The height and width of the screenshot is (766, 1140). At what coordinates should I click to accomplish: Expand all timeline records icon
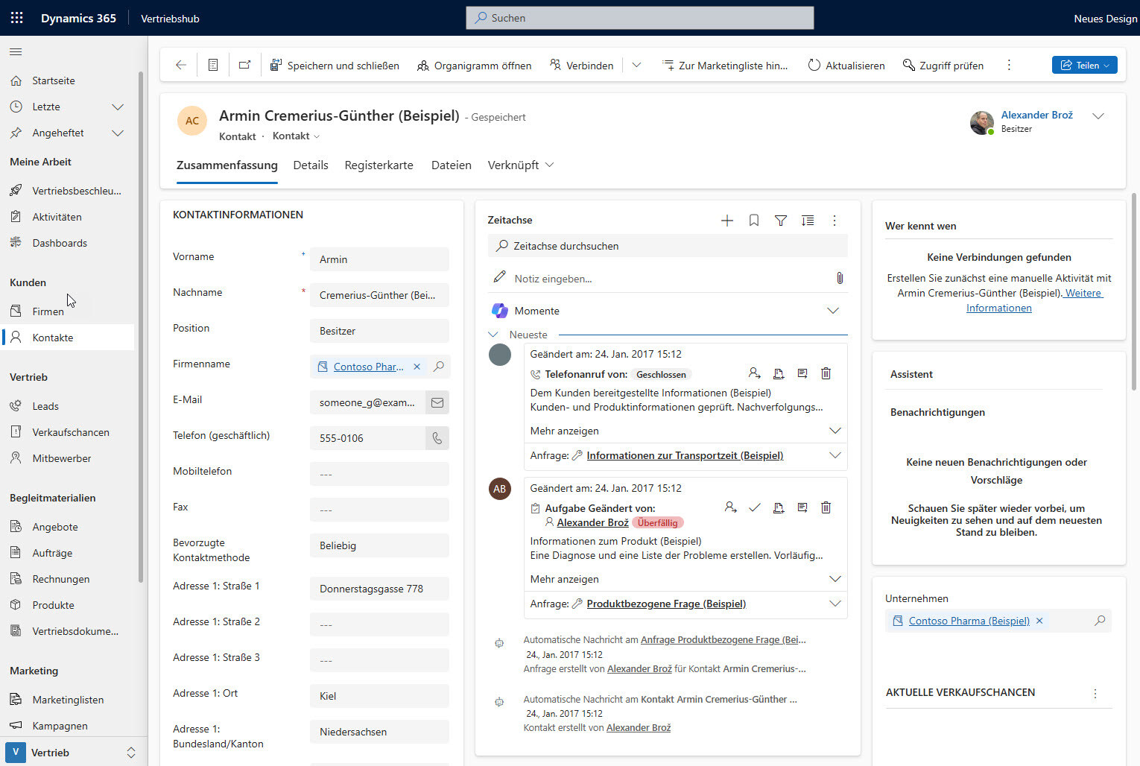pyautogui.click(x=808, y=221)
